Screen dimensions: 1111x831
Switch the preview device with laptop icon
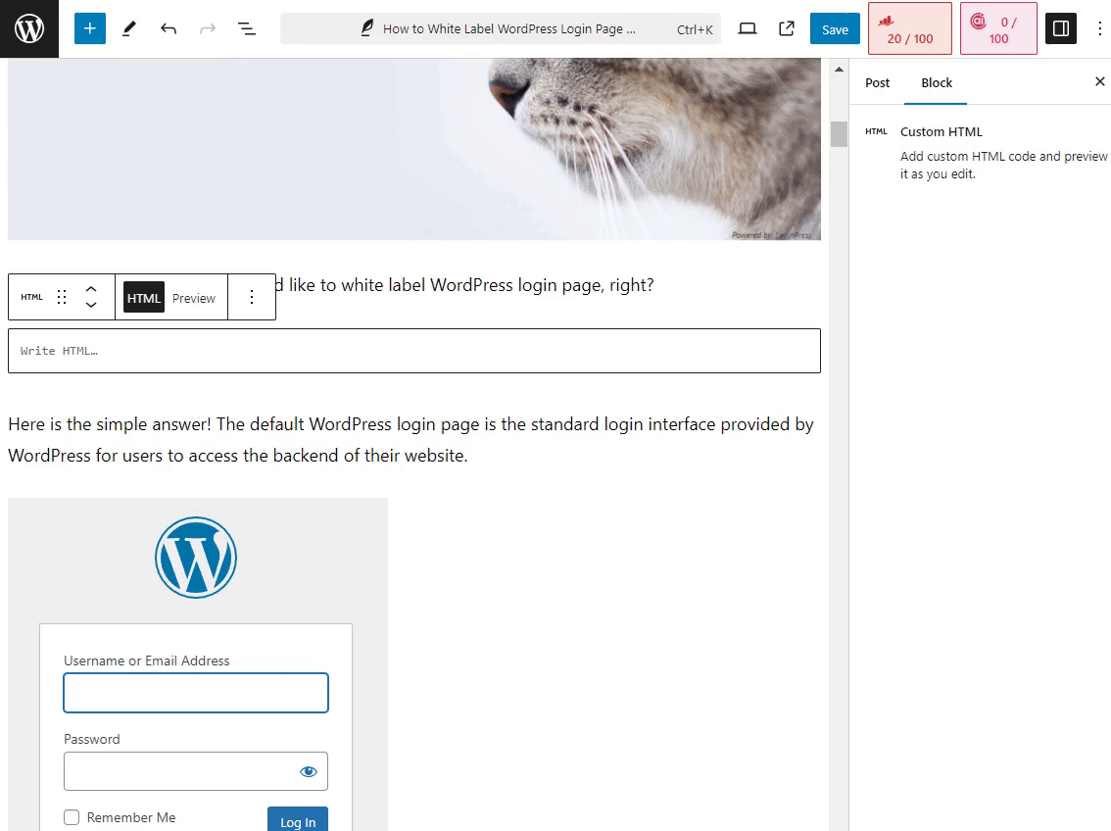coord(747,28)
